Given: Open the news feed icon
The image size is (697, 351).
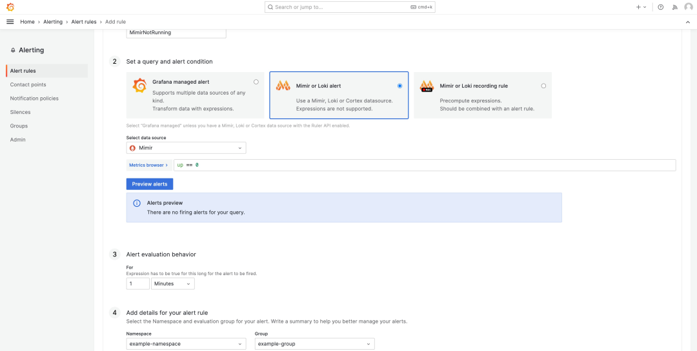Looking at the screenshot, I should (674, 7).
